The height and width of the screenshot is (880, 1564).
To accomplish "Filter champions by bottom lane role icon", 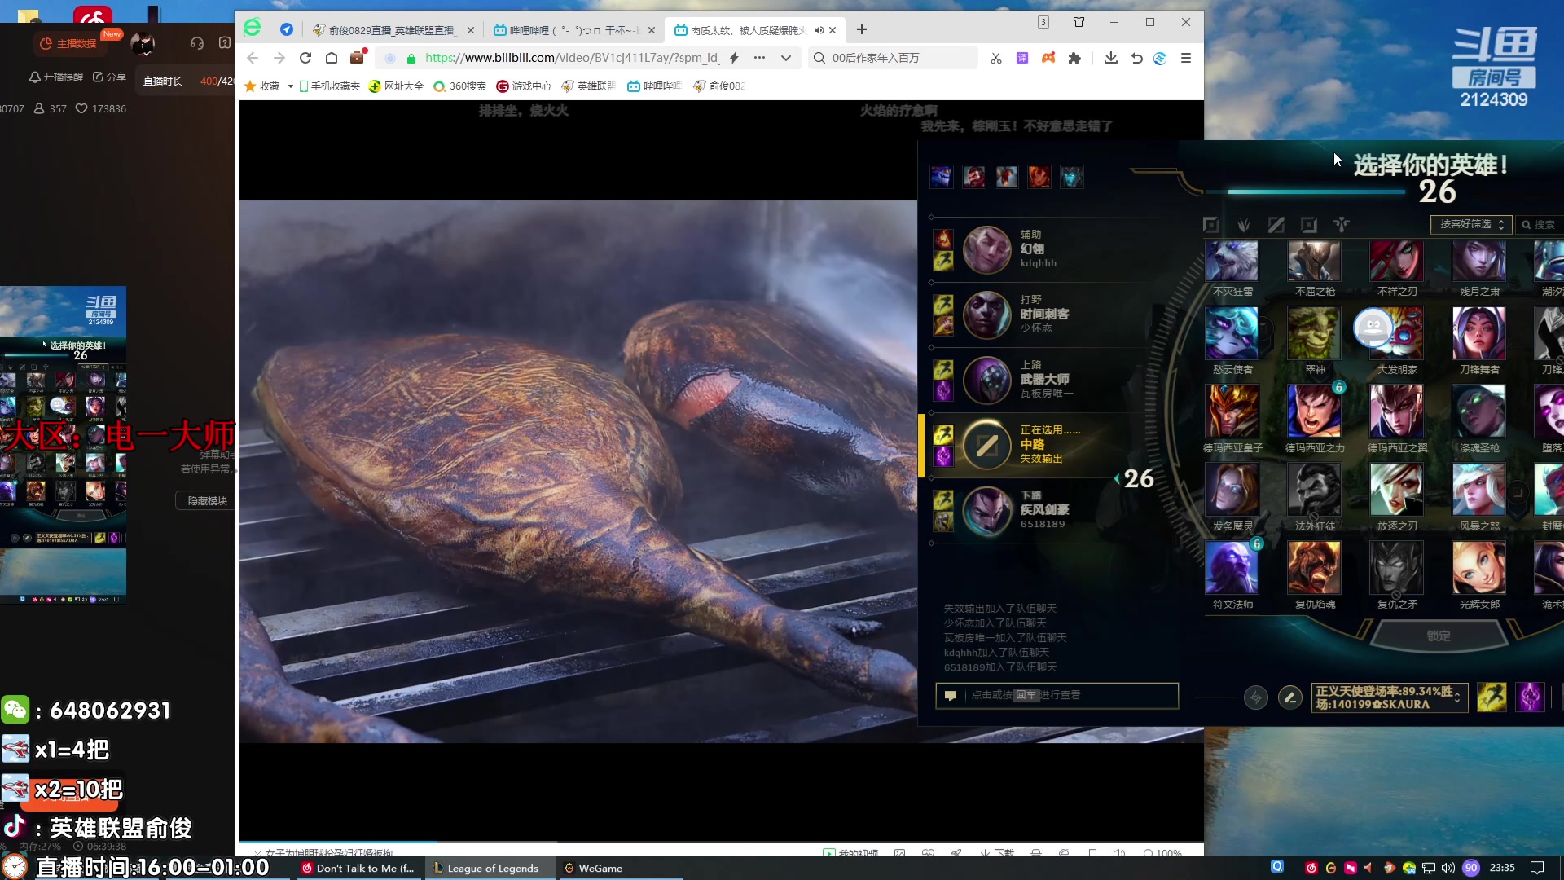I will [x=1308, y=225].
